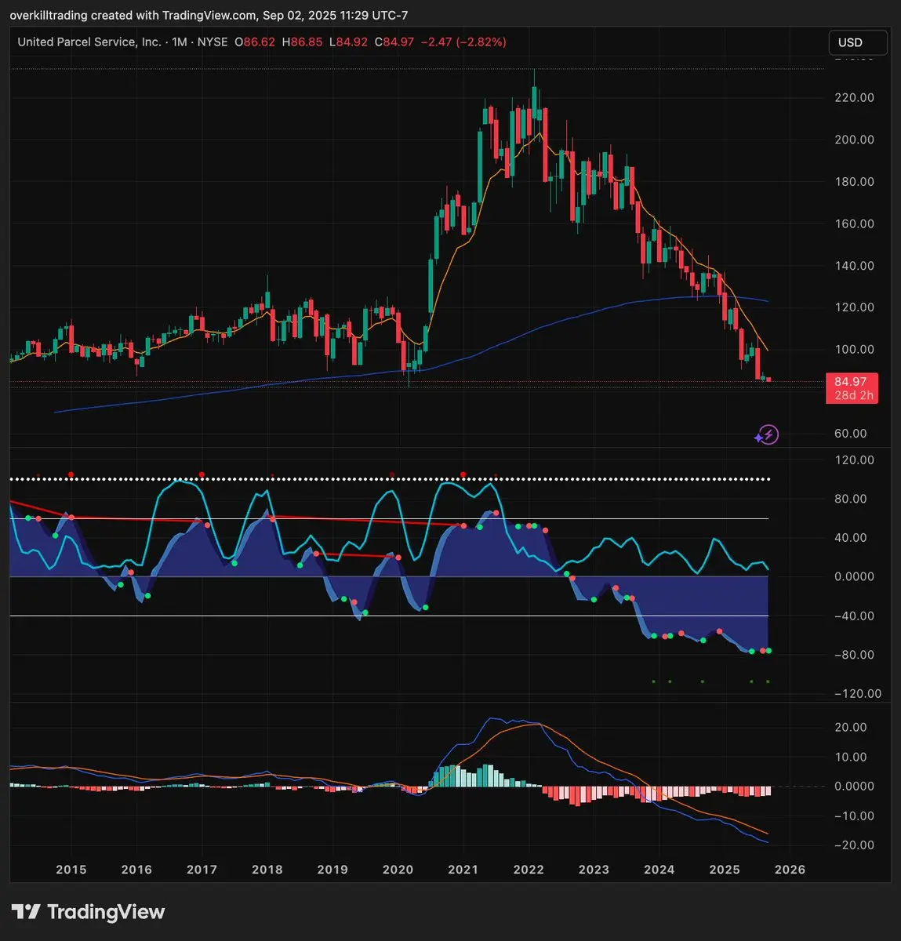Click the United Parcel Service, Inc. title
901x941 pixels.
click(x=89, y=42)
